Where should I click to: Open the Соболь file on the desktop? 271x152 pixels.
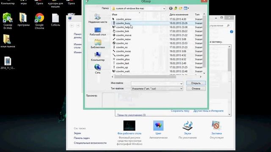click(x=55, y=20)
